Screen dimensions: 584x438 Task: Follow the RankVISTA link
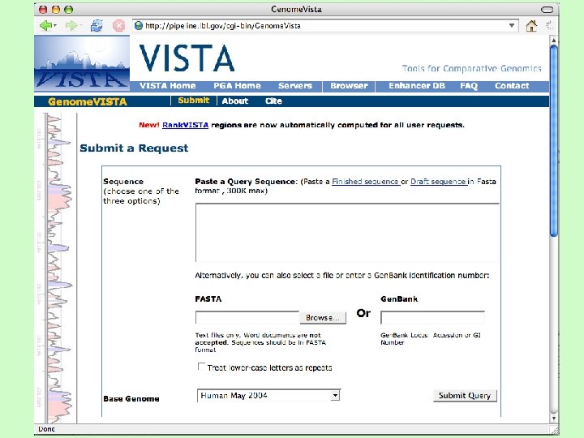pyautogui.click(x=185, y=125)
